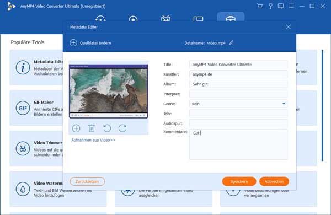Rotate the cover image counterclockwise

[x=107, y=128]
